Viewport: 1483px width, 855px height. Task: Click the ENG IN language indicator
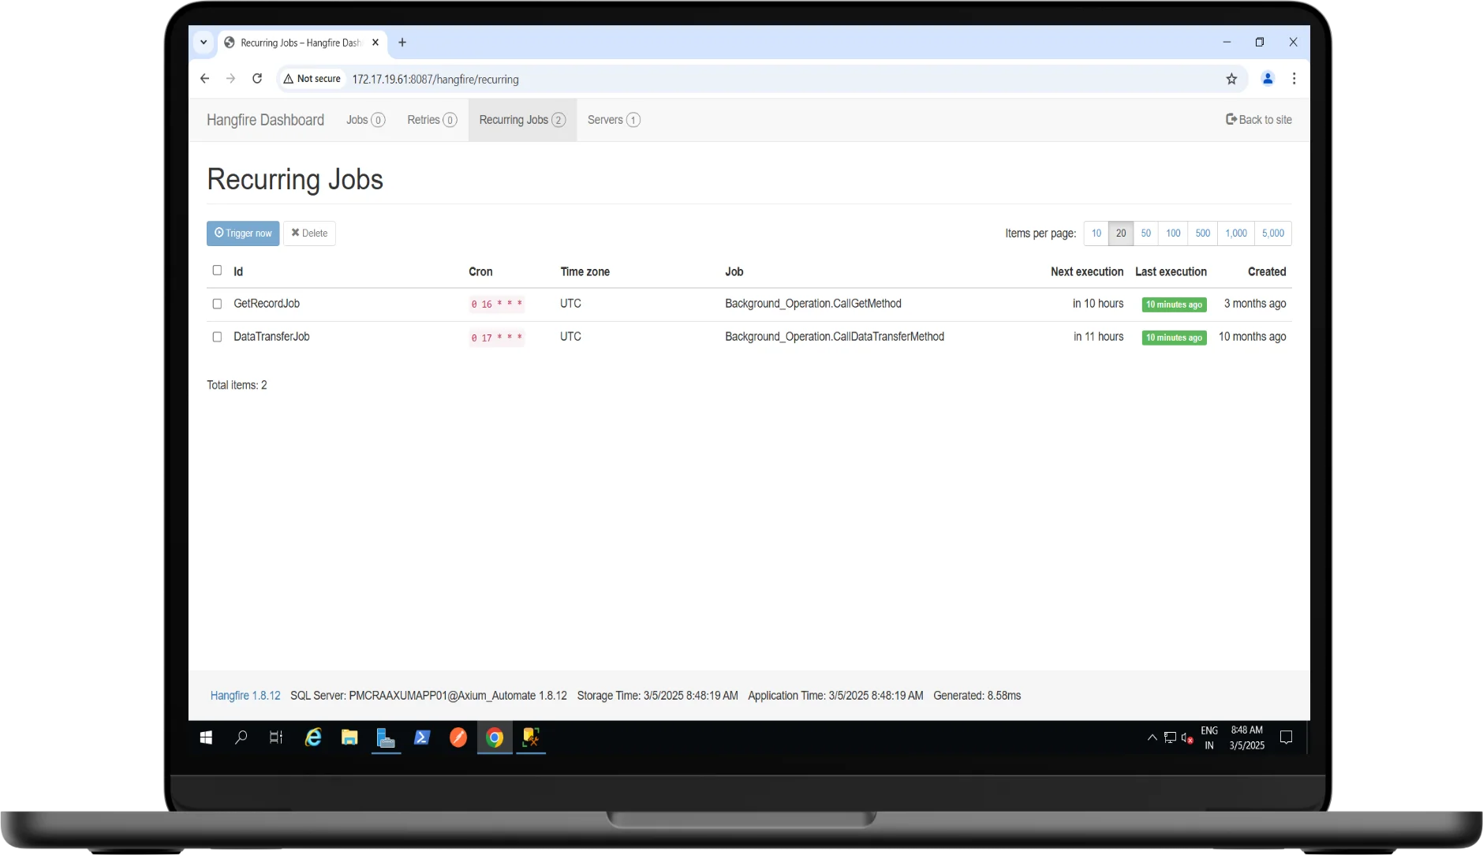[x=1209, y=737]
